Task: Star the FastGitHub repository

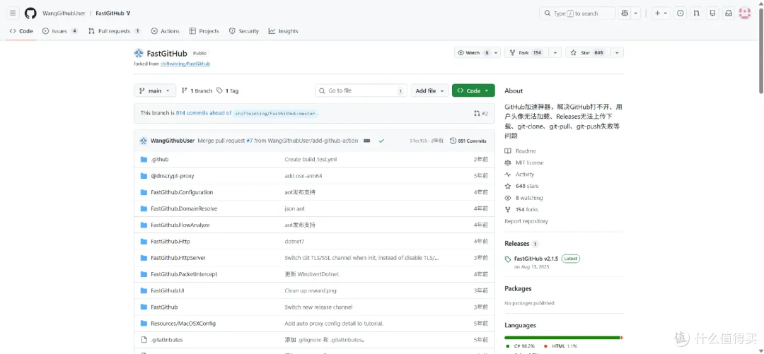Action: [x=587, y=52]
